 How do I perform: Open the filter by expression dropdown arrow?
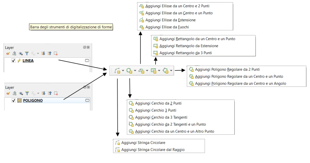[38, 53]
